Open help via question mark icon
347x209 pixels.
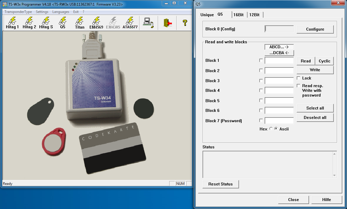click(185, 23)
